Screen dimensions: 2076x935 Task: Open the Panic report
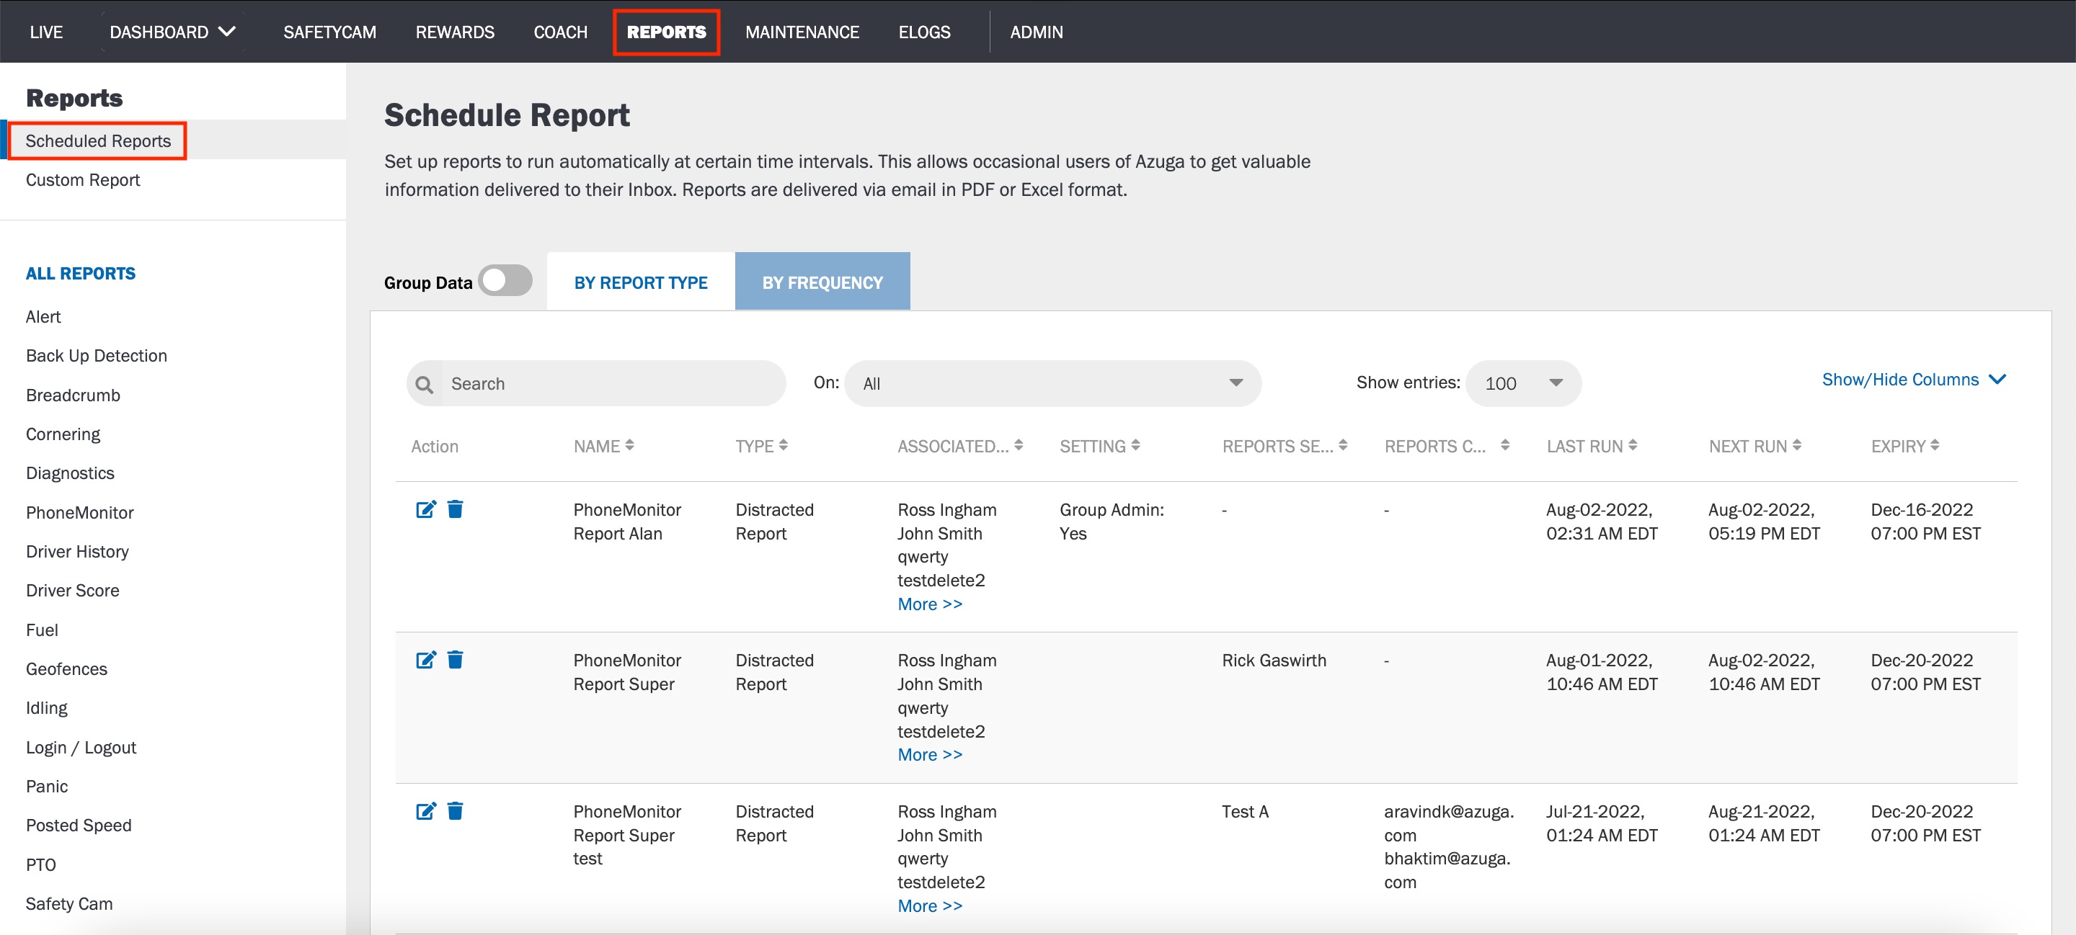click(47, 786)
